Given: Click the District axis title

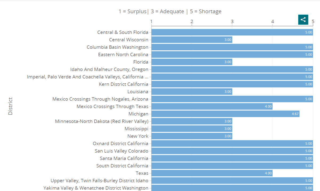Looking at the screenshot, I should pos(10,106).
